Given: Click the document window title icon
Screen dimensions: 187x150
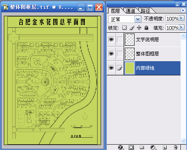Looking at the screenshot, I should click(5, 7).
